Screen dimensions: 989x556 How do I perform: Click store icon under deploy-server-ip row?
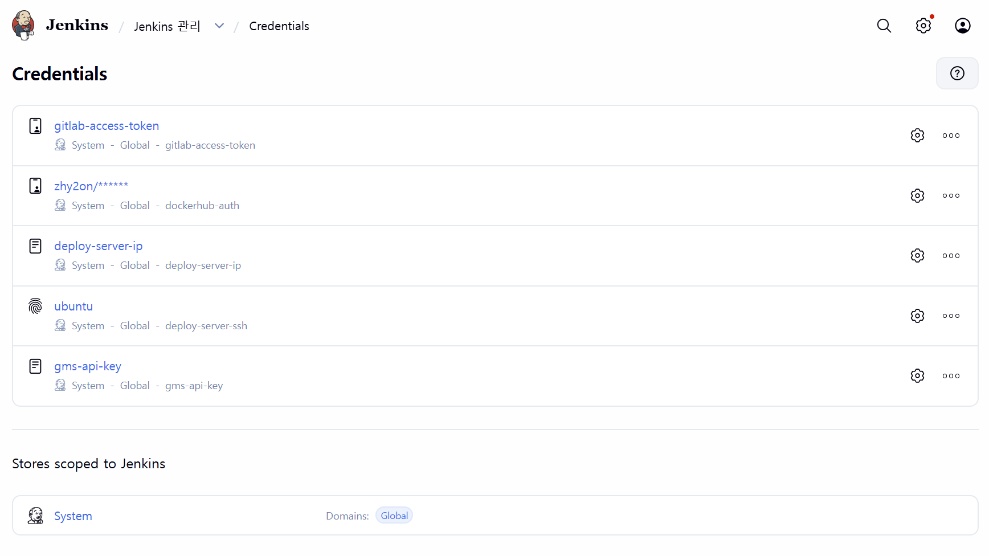click(x=60, y=265)
